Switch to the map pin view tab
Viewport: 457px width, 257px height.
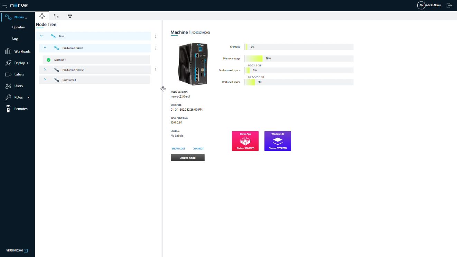[x=70, y=16]
